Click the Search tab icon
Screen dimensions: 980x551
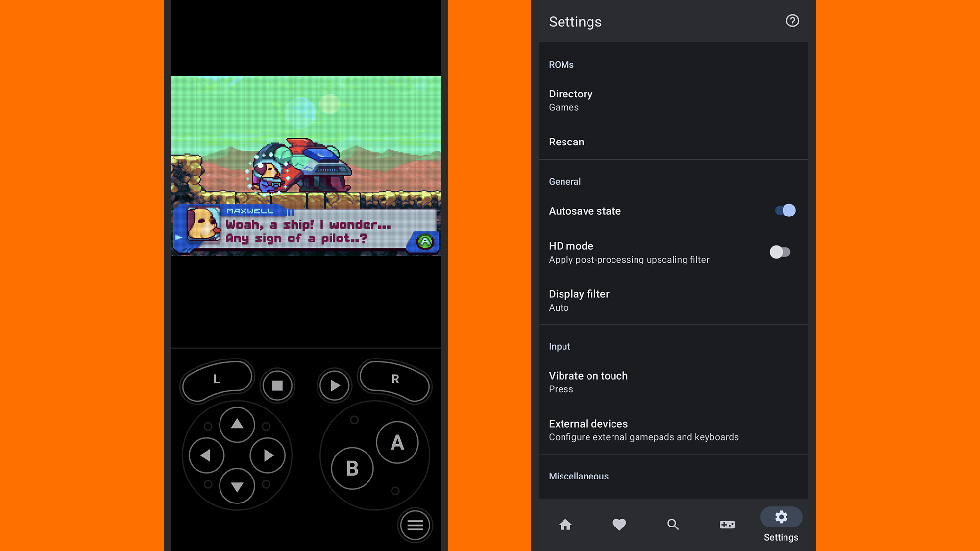[x=672, y=524]
